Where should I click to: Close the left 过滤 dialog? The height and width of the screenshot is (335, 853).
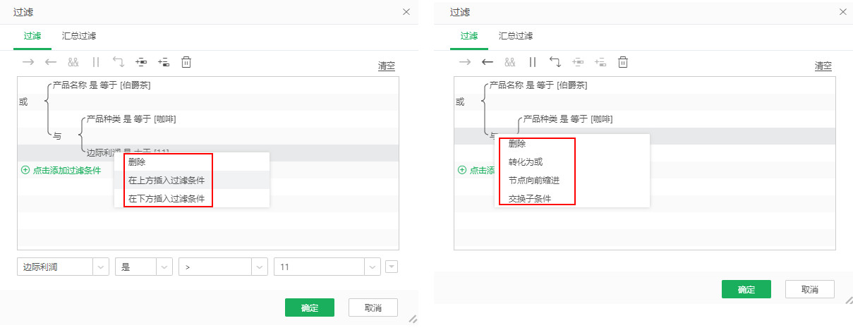406,12
